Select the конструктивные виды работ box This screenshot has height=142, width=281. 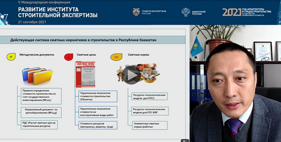tap(98, 112)
